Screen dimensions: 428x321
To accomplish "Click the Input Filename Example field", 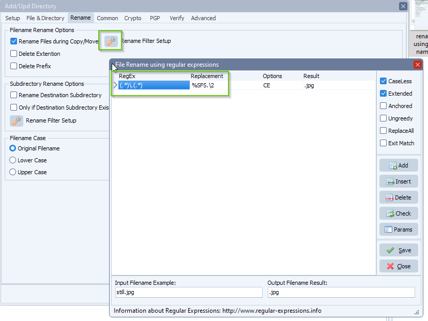I will (x=188, y=292).
